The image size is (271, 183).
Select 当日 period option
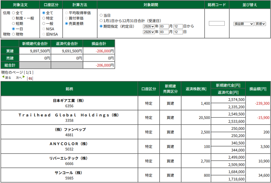tap(101, 16)
